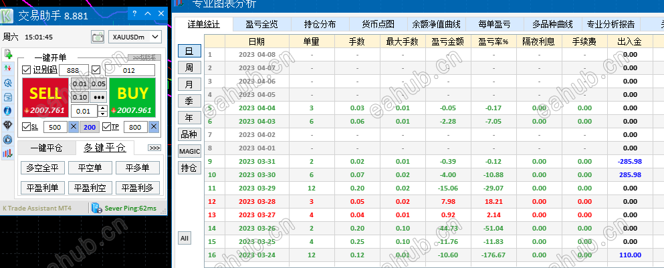Click the 888 magic number field

[74, 70]
